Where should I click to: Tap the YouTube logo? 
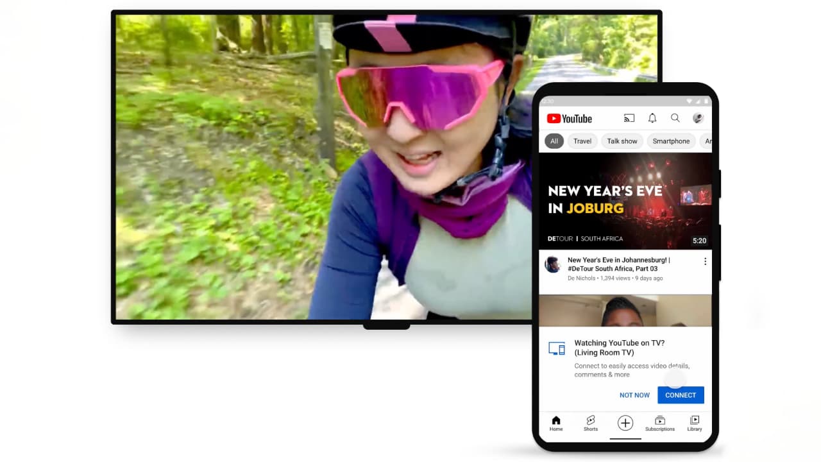[569, 119]
